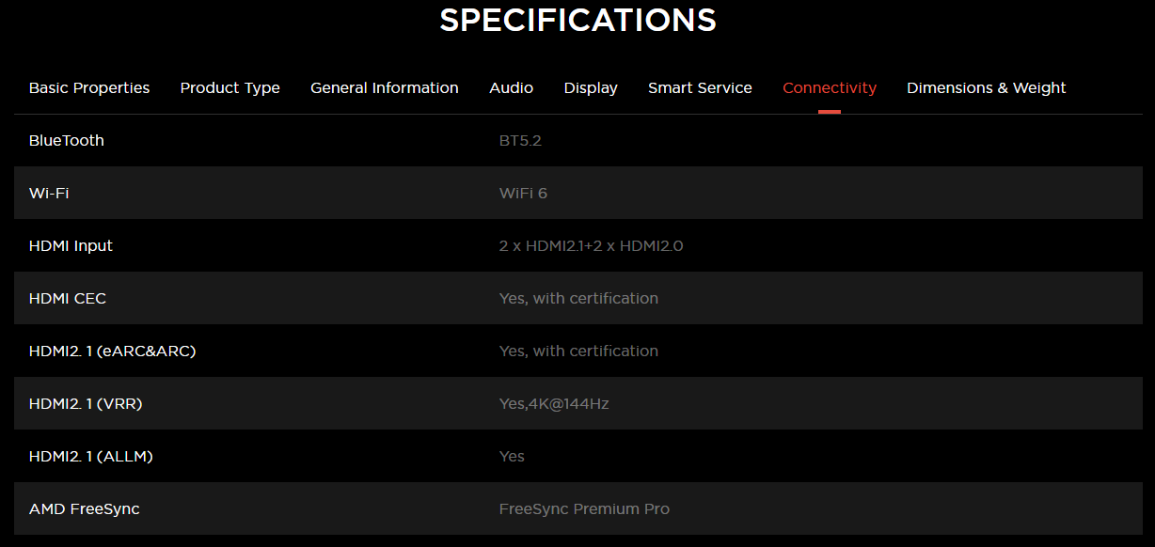
Task: Click the FreeSync Premium Pro value
Action: coord(584,509)
